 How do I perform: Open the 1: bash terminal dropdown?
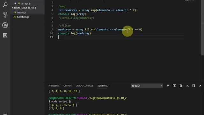tap(147, 86)
